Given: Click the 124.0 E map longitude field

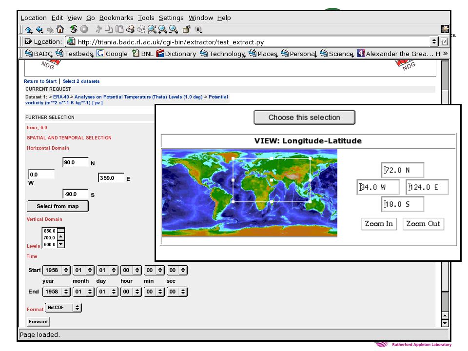Looking at the screenshot, I should click(x=427, y=187).
